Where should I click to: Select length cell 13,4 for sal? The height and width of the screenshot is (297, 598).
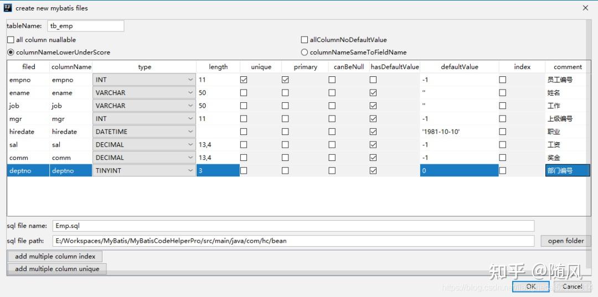[218, 144]
